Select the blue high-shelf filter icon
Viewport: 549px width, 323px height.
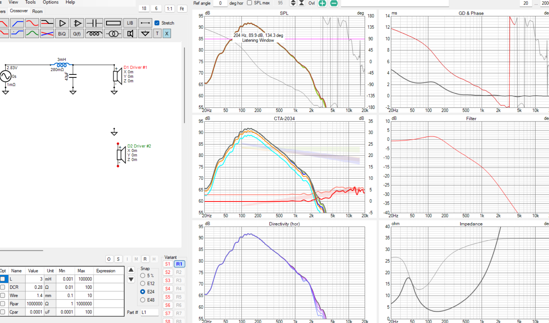coord(17,34)
